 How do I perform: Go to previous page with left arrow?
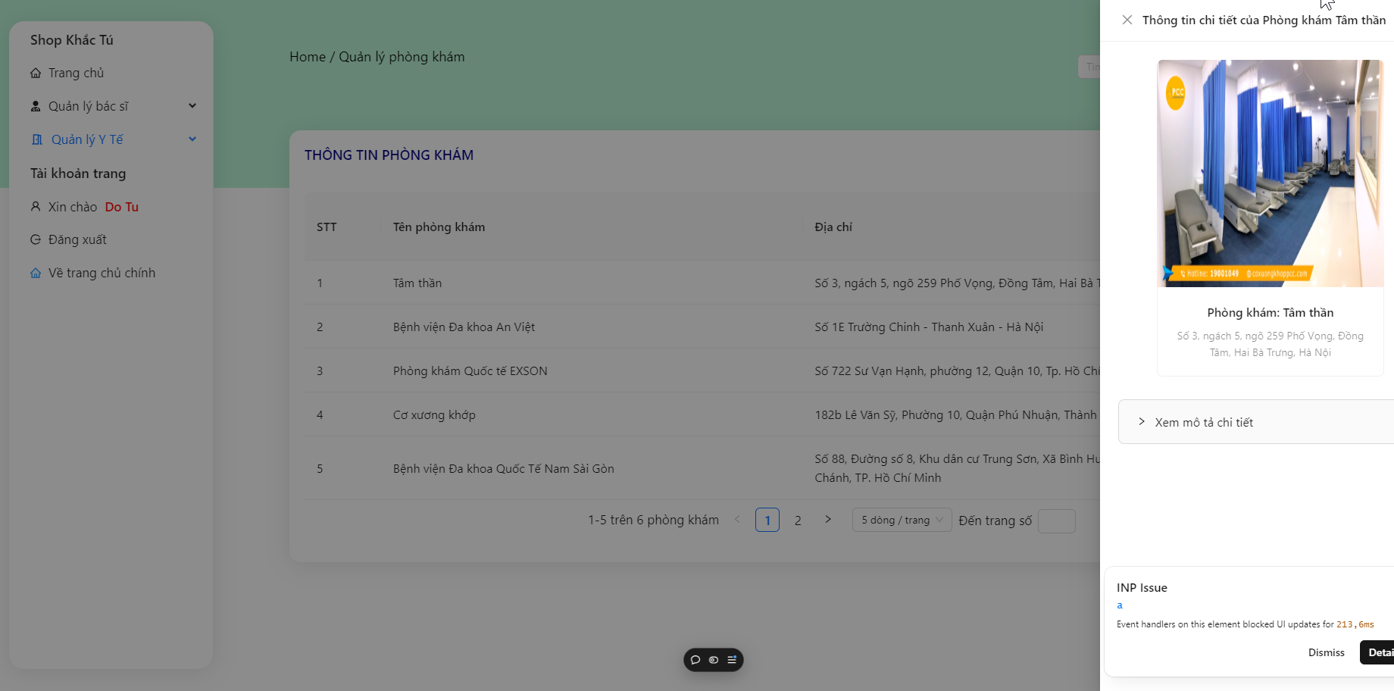coord(737,520)
